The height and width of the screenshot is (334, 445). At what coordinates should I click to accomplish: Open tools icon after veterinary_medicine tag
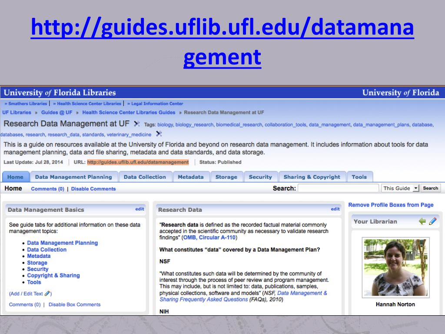pos(159,134)
